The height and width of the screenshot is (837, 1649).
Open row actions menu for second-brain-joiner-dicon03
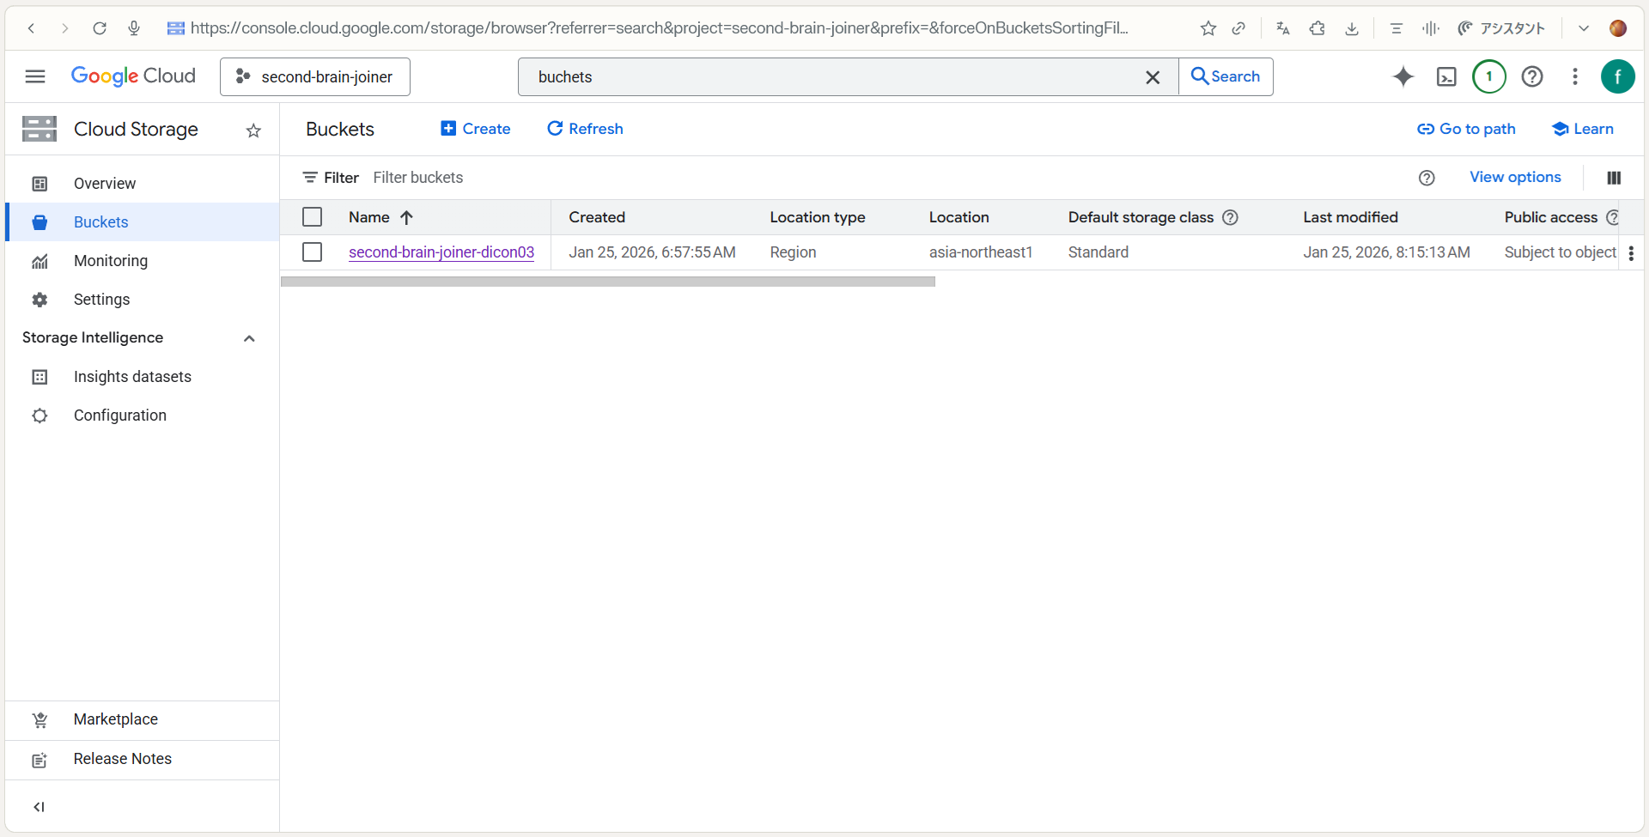(x=1630, y=252)
